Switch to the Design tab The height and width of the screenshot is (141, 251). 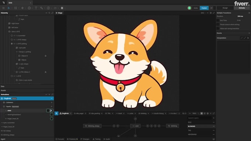(225, 8)
